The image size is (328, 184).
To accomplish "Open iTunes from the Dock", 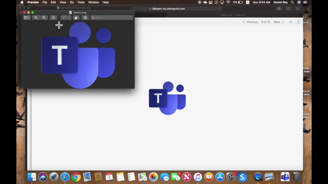I will coord(198,177).
